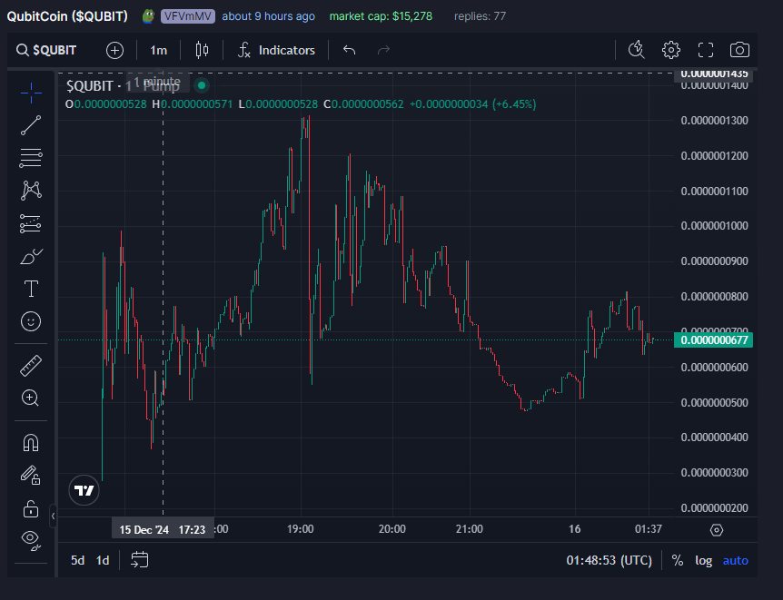Click the 0.0000000500 price axis label

tap(714, 402)
